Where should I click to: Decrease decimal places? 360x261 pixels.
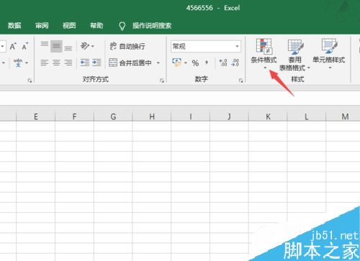pyautogui.click(x=235, y=63)
